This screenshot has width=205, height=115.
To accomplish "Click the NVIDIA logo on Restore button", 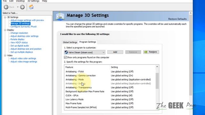I will click(x=145, y=52).
